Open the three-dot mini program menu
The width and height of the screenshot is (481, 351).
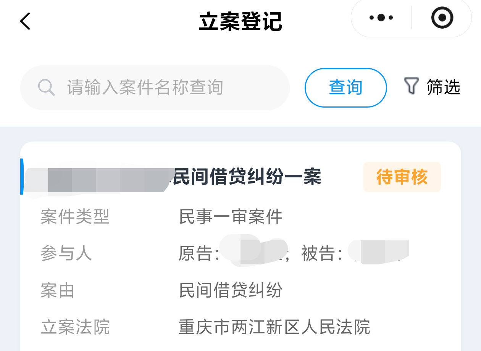[x=381, y=18]
